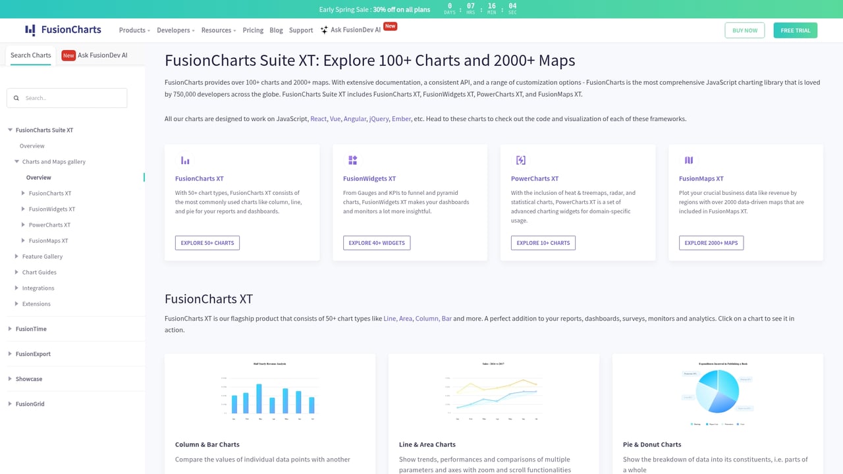Click the FusionCharts logo icon

(30, 29)
